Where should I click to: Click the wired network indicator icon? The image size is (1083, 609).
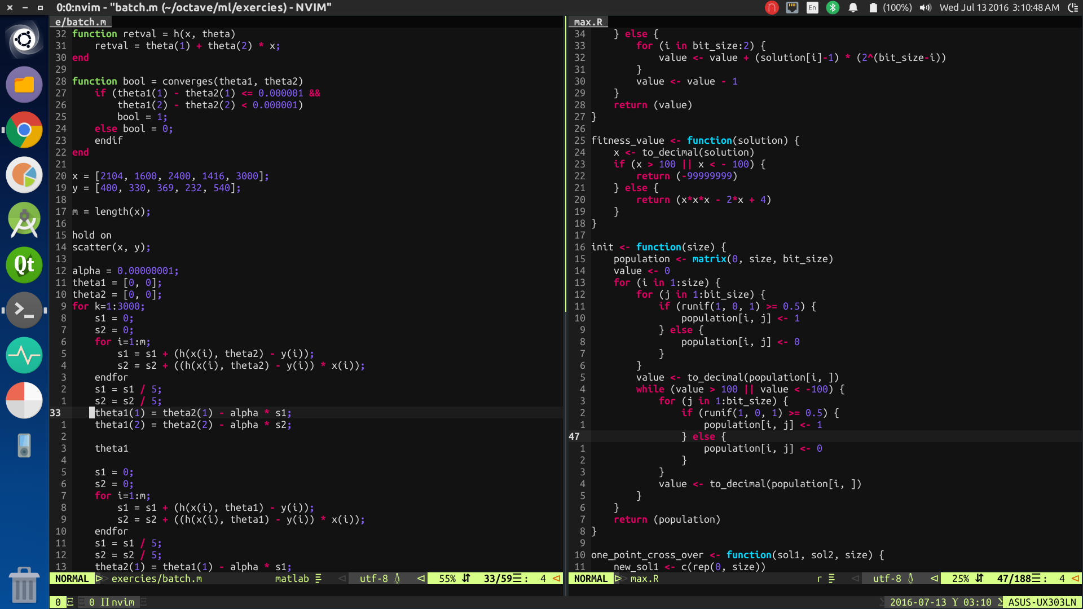click(x=792, y=8)
